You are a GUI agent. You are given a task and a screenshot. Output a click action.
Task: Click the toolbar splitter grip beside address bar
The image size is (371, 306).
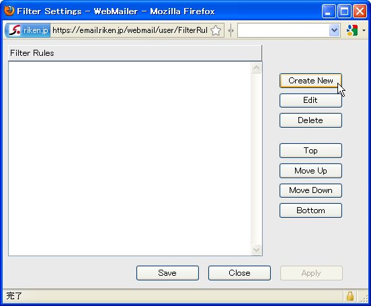pos(231,30)
